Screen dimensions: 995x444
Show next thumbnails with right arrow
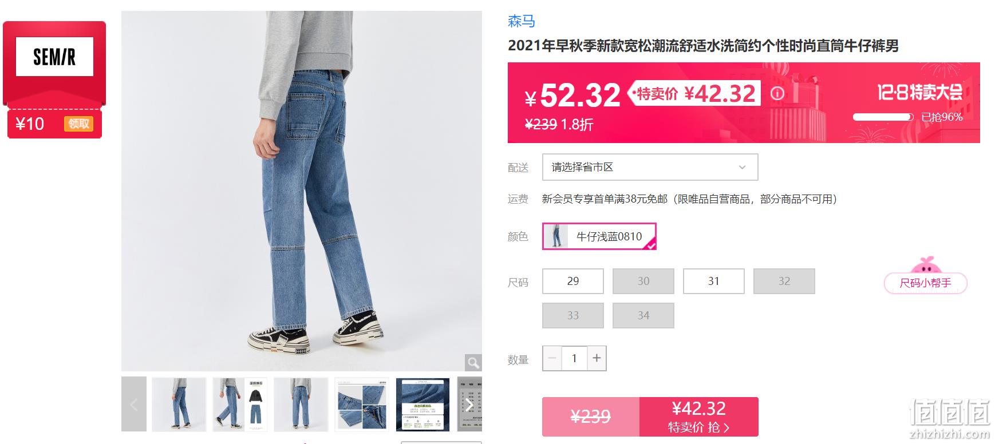click(x=469, y=405)
